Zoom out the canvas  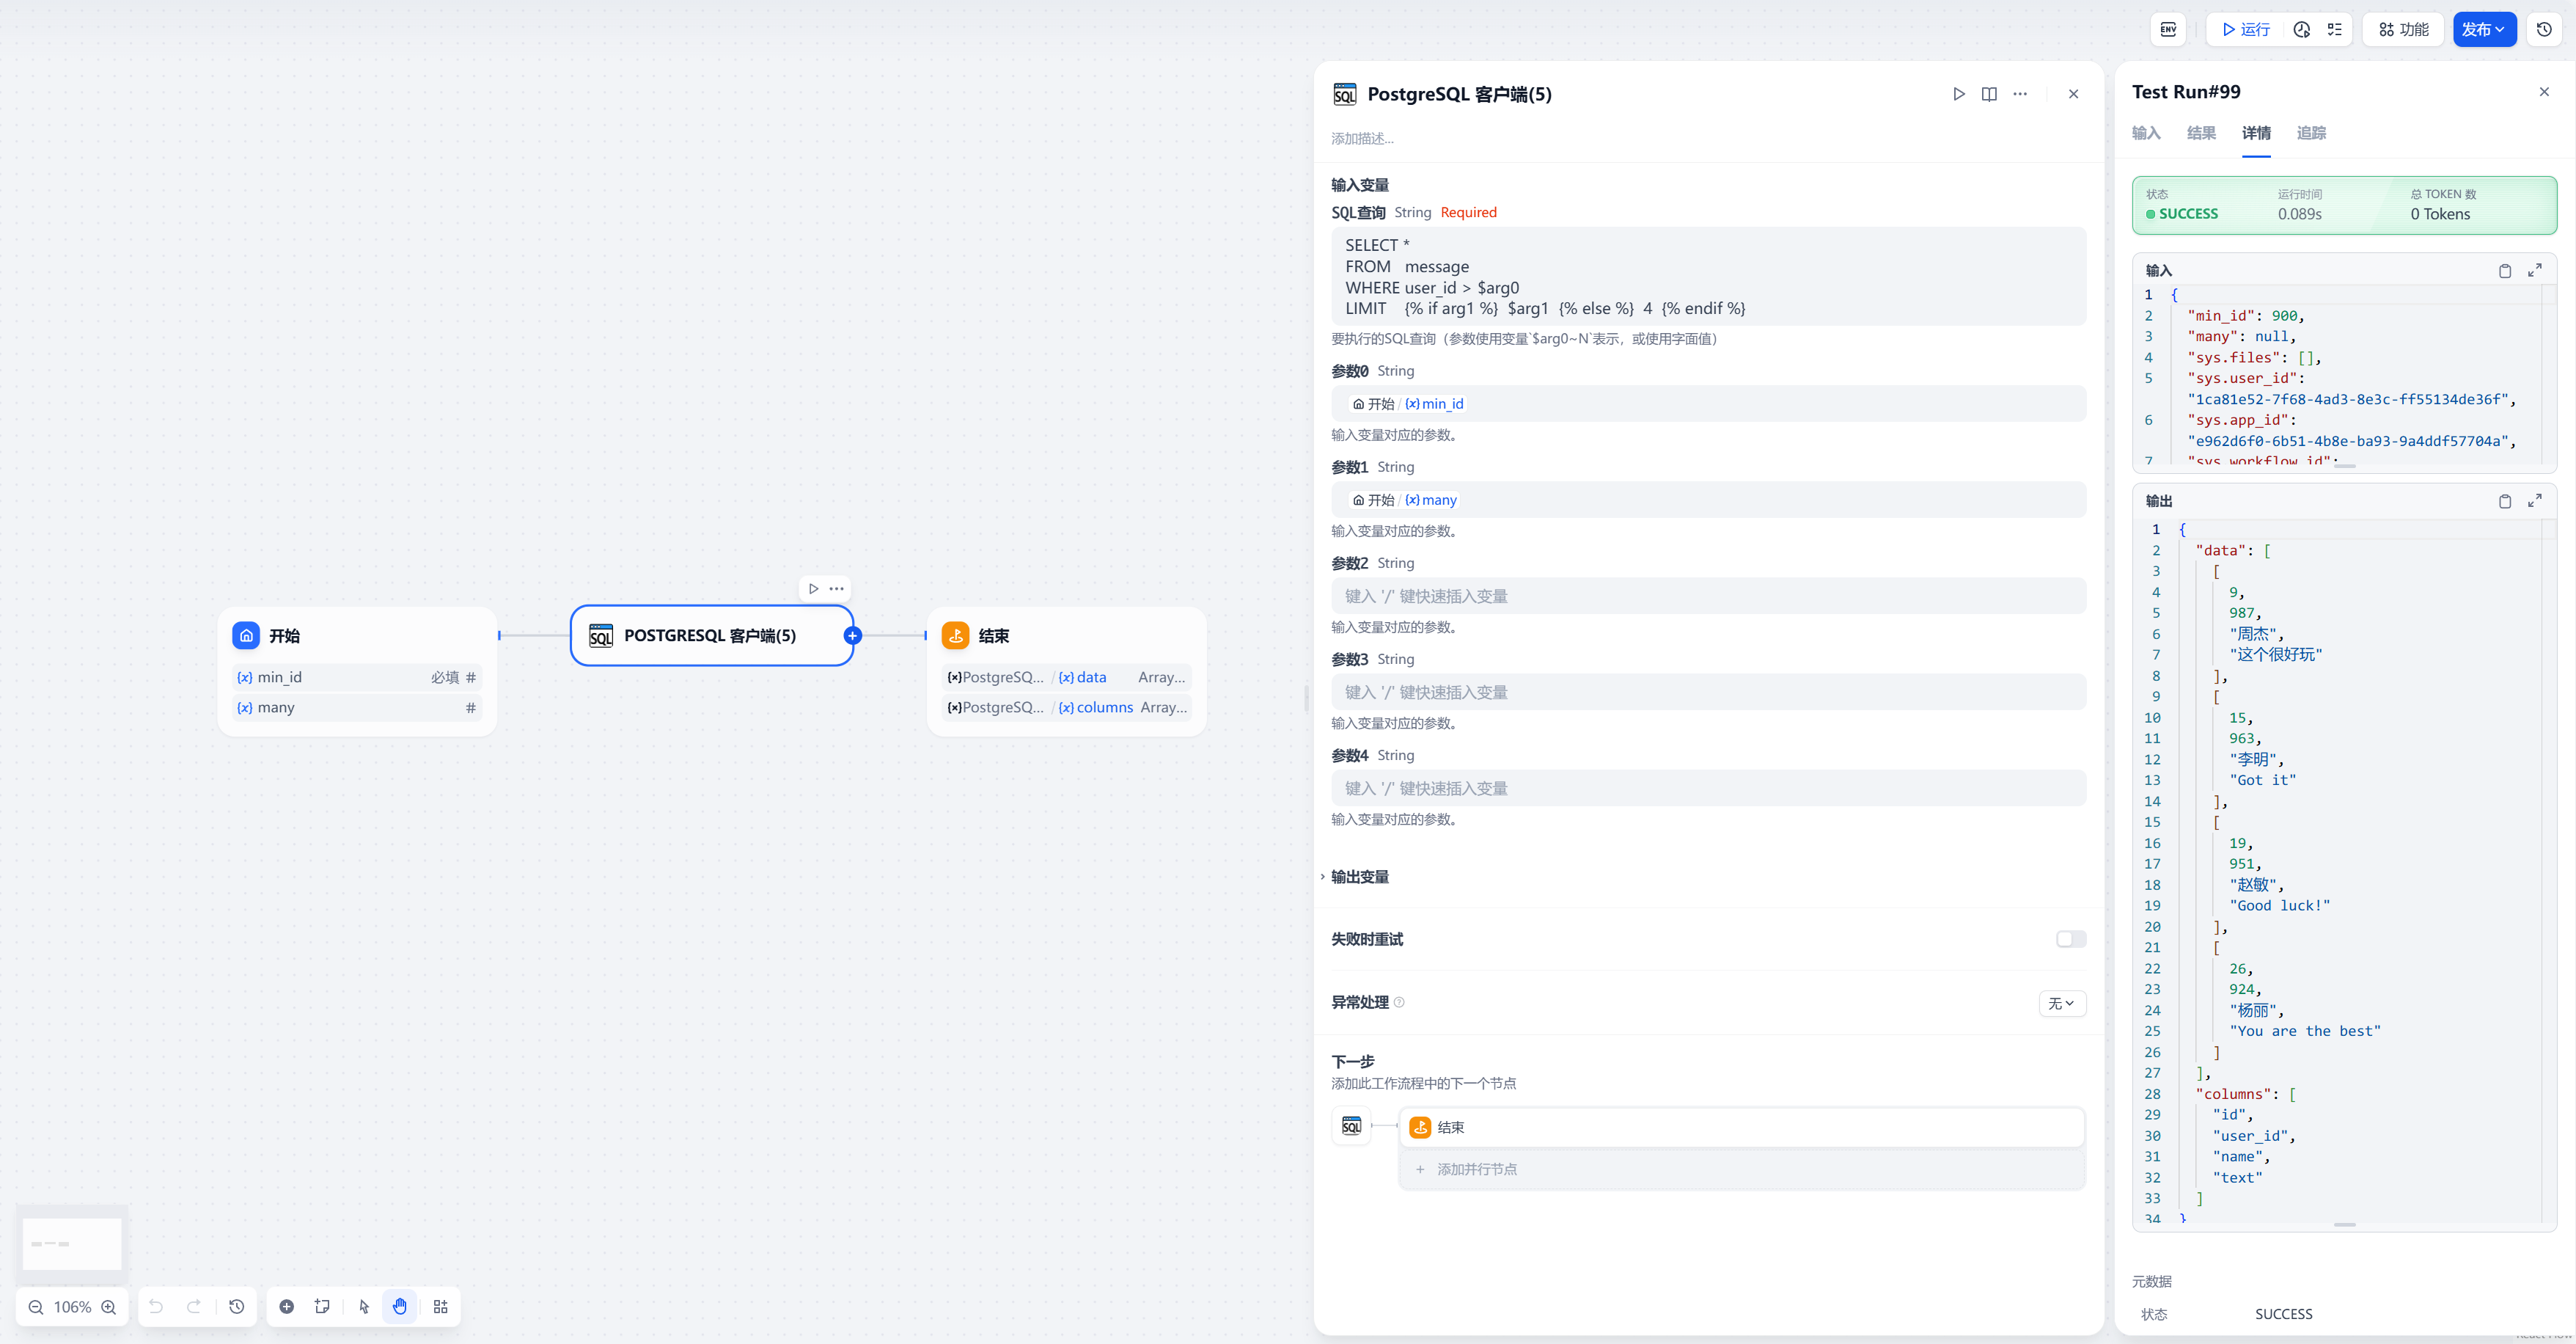pos(36,1307)
